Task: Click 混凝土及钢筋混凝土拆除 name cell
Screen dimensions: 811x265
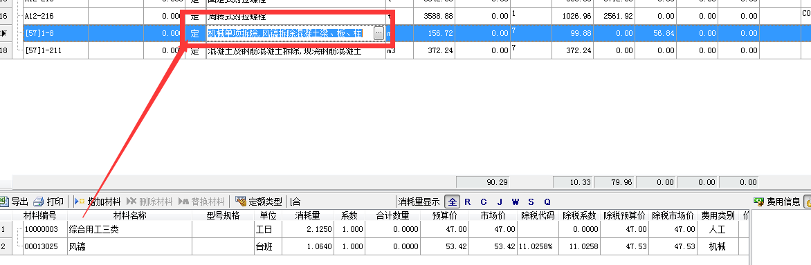Action: (x=296, y=51)
